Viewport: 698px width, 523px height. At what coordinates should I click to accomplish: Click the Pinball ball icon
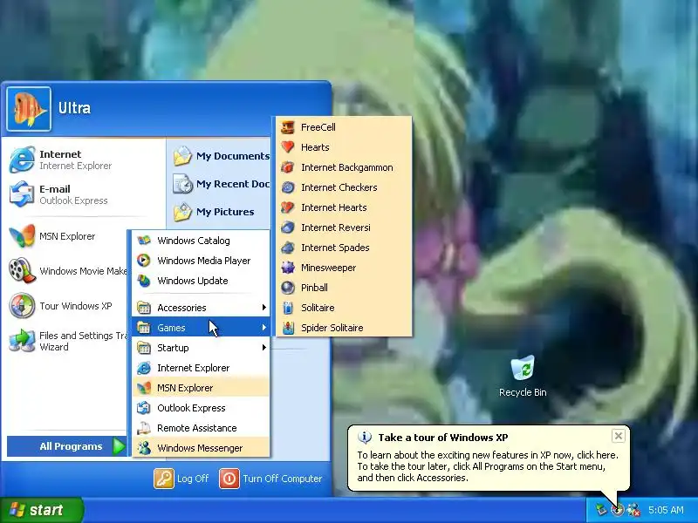pyautogui.click(x=288, y=288)
